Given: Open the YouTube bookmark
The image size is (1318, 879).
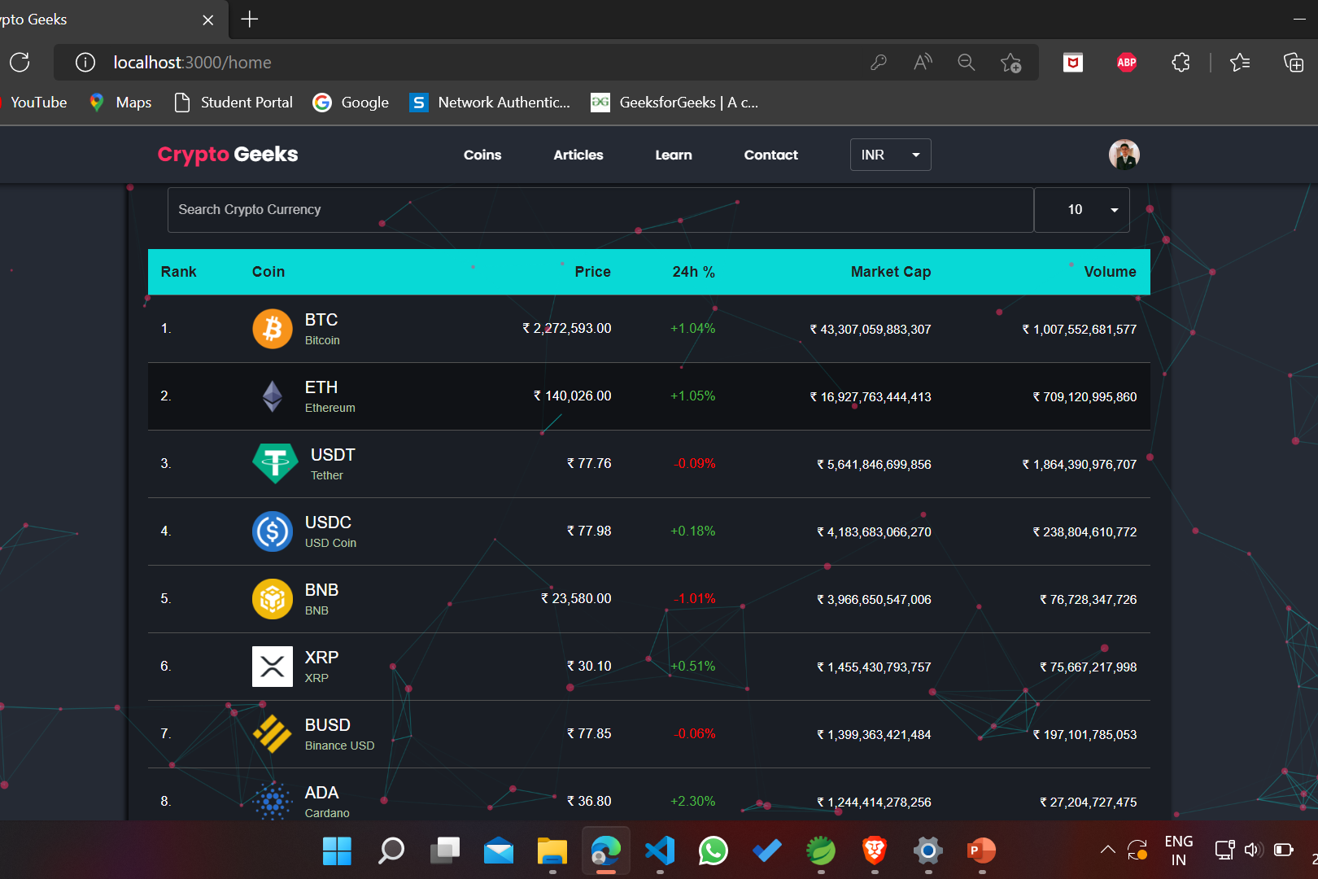Looking at the screenshot, I should click(34, 103).
